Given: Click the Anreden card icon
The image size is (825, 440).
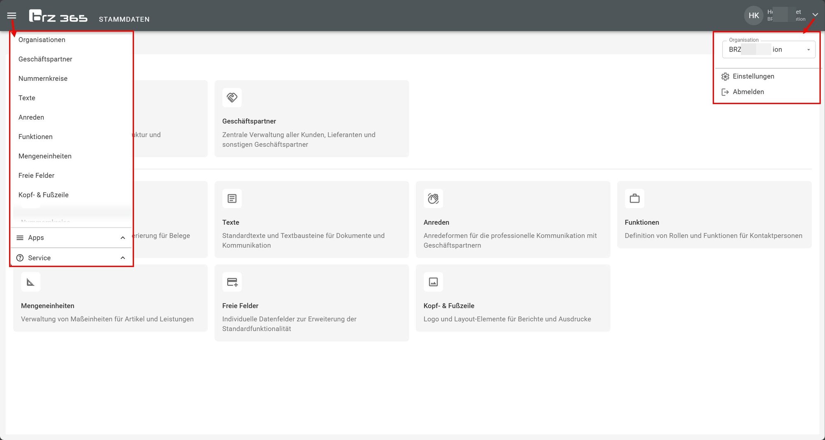Looking at the screenshot, I should coord(433,198).
